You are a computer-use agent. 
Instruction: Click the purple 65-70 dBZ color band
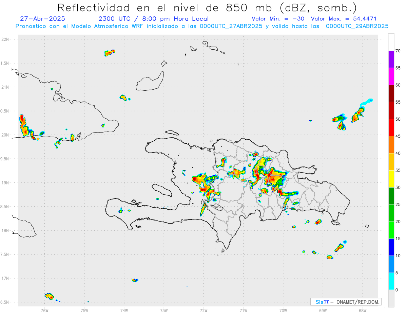pyautogui.click(x=391, y=59)
